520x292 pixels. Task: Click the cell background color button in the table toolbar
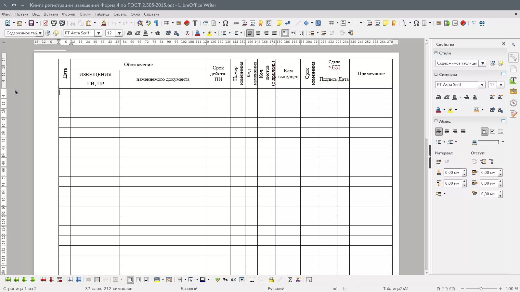coord(157,280)
